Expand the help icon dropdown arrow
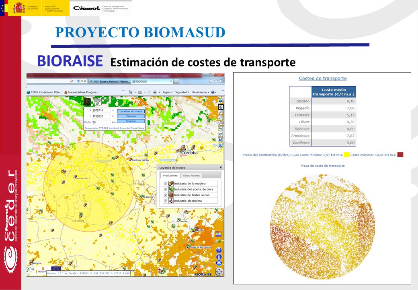This screenshot has width=418, height=290. point(216,92)
